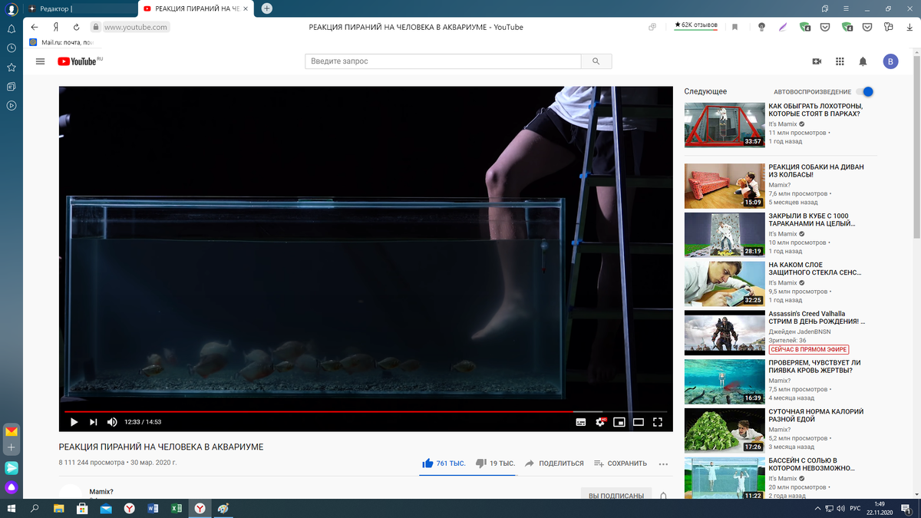921x518 pixels.
Task: Open browser downloads arrow
Action: (908, 27)
